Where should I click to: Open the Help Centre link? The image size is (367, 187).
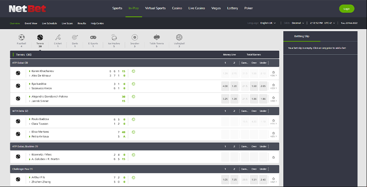pyautogui.click(x=97, y=23)
